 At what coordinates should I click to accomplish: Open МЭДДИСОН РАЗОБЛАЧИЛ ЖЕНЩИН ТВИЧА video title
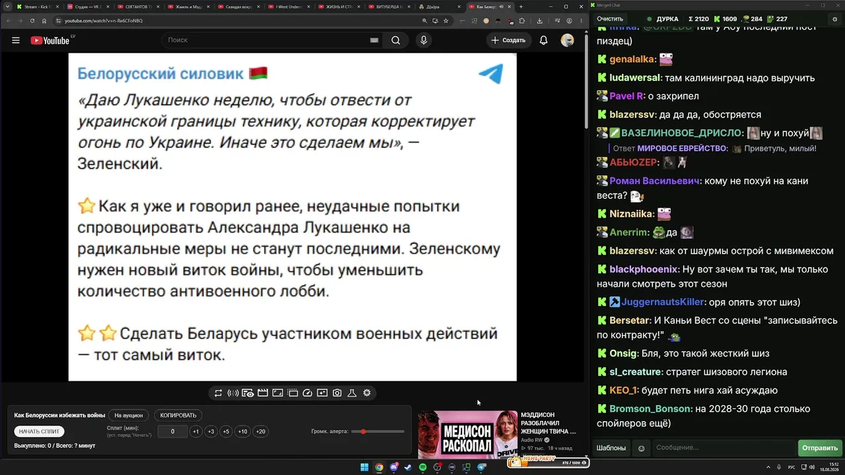(x=549, y=423)
